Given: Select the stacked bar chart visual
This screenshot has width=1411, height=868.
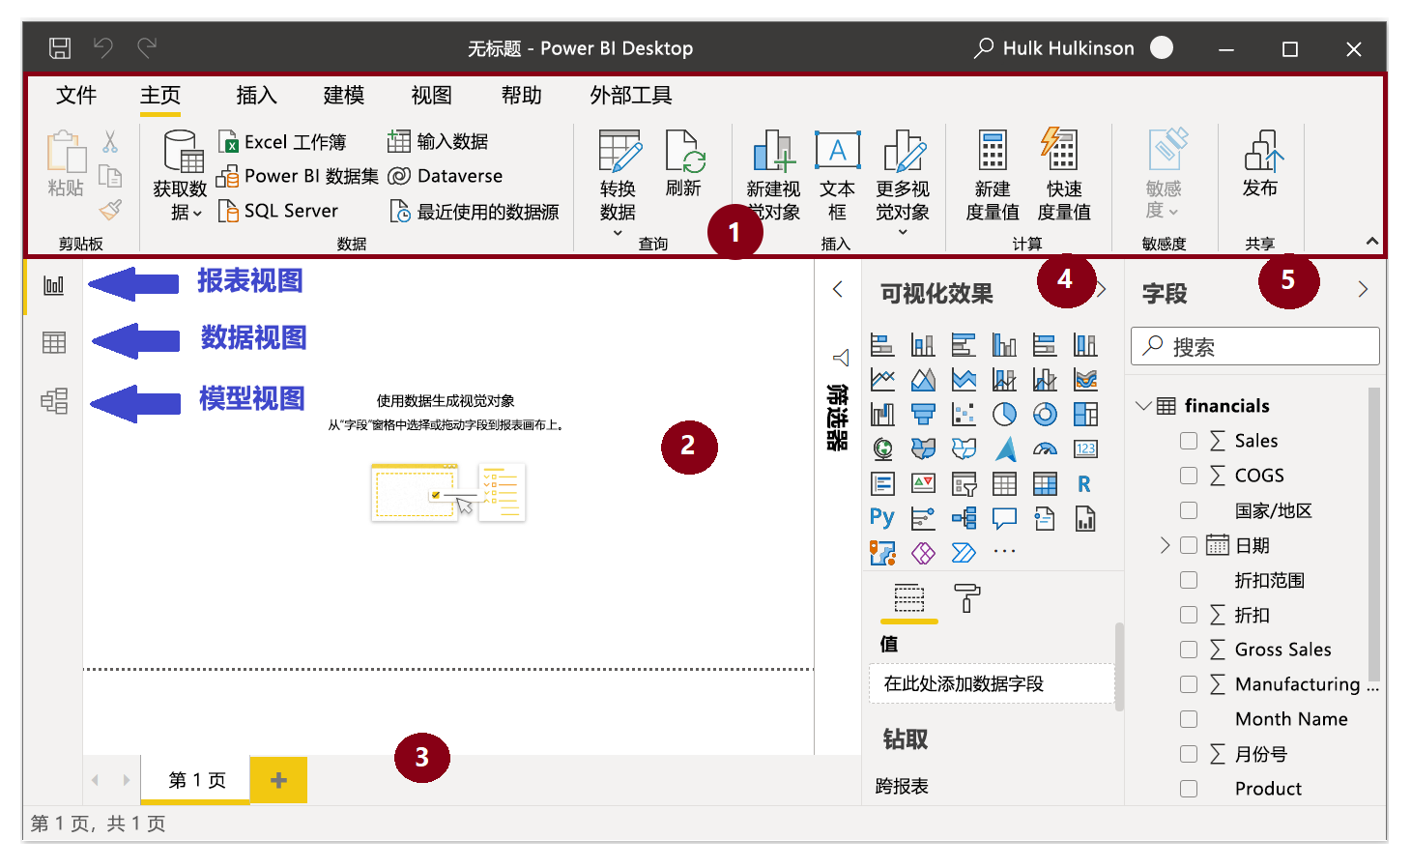Looking at the screenshot, I should click(x=882, y=344).
